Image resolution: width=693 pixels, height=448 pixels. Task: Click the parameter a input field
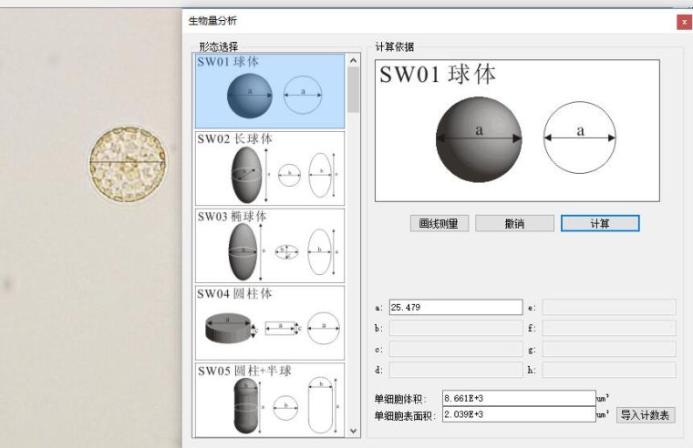(455, 308)
